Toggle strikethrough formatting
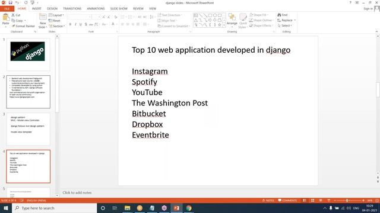The image size is (380, 213). click(x=91, y=24)
